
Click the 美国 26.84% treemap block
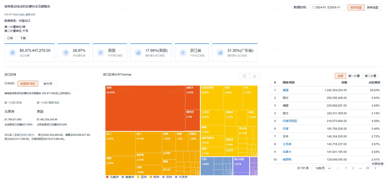(145, 108)
